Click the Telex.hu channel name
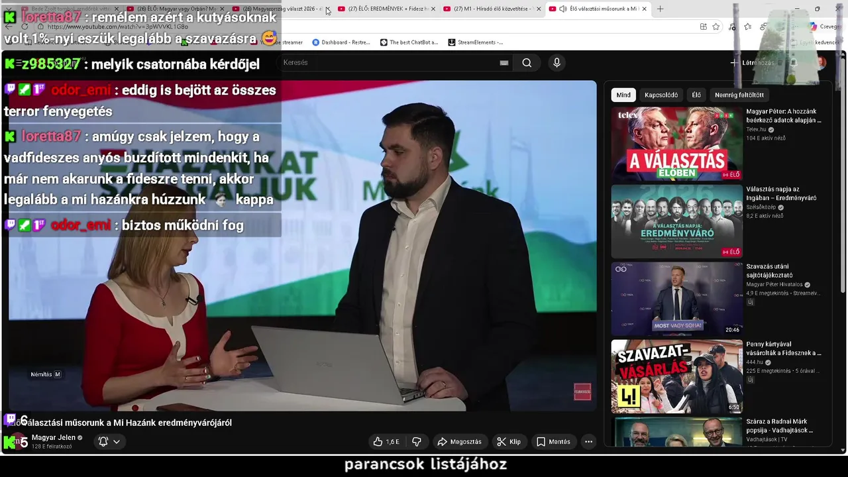This screenshot has height=477, width=848. (x=756, y=129)
